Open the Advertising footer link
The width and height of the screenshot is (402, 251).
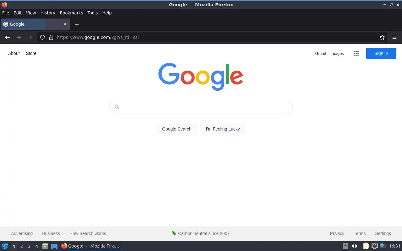[x=22, y=233]
